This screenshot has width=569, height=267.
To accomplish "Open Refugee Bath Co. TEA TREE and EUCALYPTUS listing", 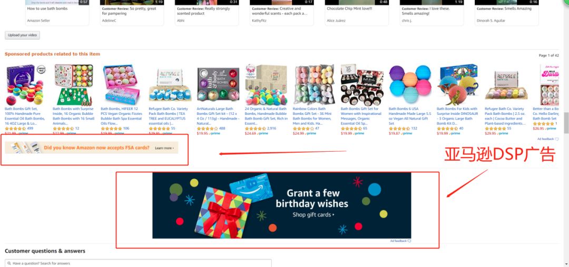I will pos(169,116).
